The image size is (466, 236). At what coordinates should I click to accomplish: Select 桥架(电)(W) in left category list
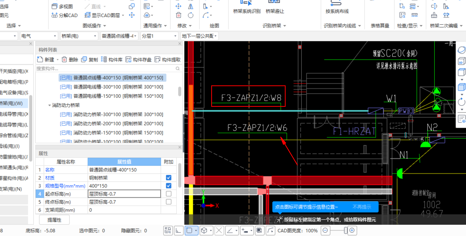tap(14, 103)
